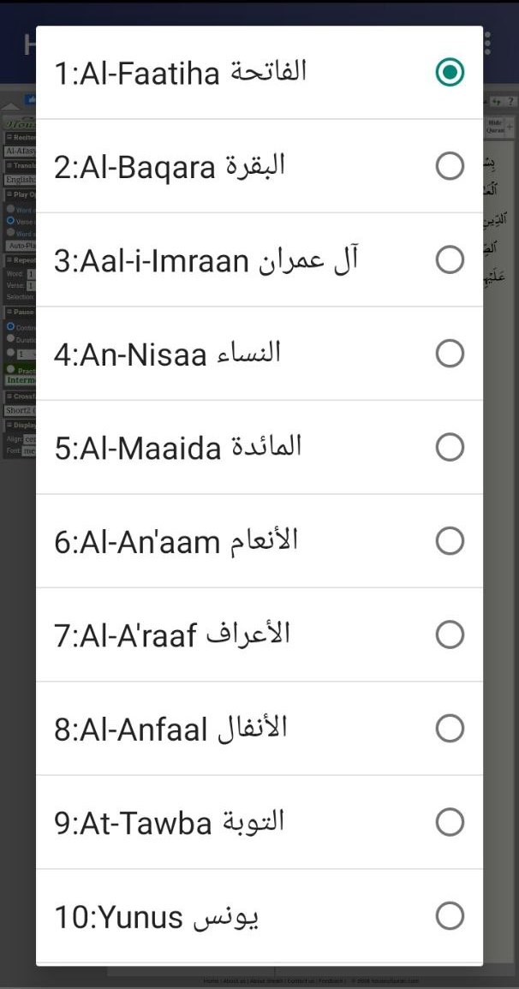Select the Al-An'aam radio button

coord(450,540)
